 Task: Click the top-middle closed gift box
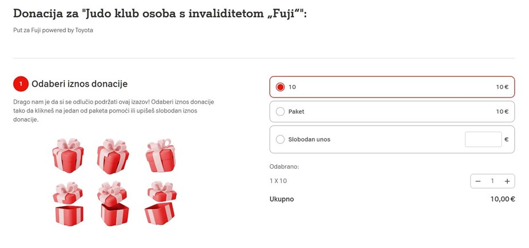(x=113, y=156)
